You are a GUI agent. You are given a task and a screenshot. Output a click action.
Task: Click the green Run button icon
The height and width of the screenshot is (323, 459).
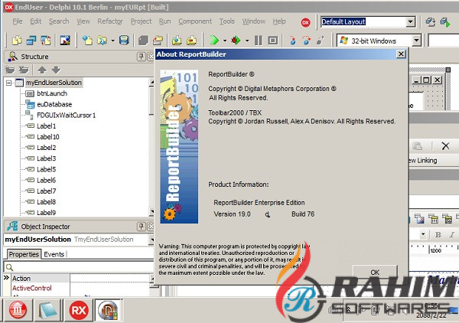pyautogui.click(x=214, y=40)
